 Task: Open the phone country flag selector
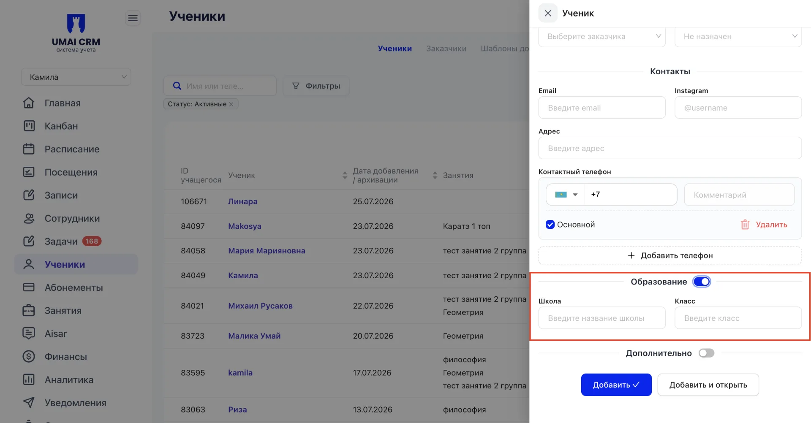pos(565,195)
